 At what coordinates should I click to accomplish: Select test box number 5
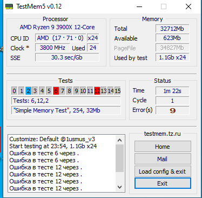[x=49, y=91]
